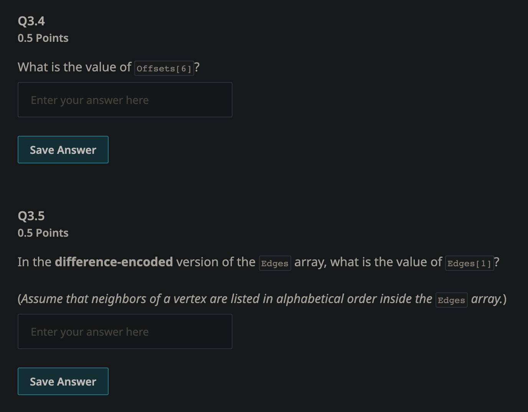
Task: Select the Edges[1] code label
Action: coord(469,263)
